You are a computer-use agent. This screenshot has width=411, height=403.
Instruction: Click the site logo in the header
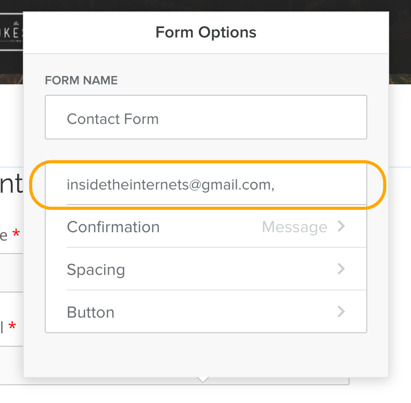click(x=11, y=32)
